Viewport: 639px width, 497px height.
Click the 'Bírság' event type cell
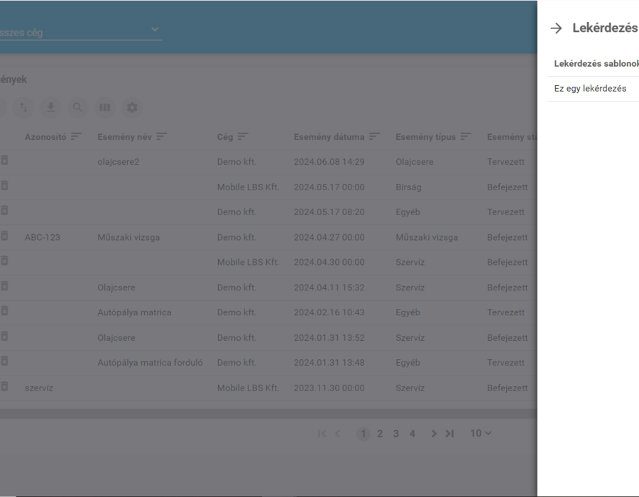coord(408,187)
